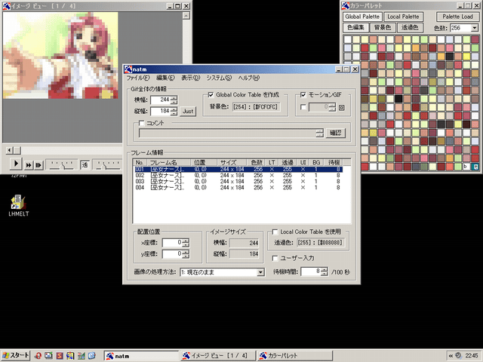
Task: Open the 編集(E) menu
Action: (165, 78)
